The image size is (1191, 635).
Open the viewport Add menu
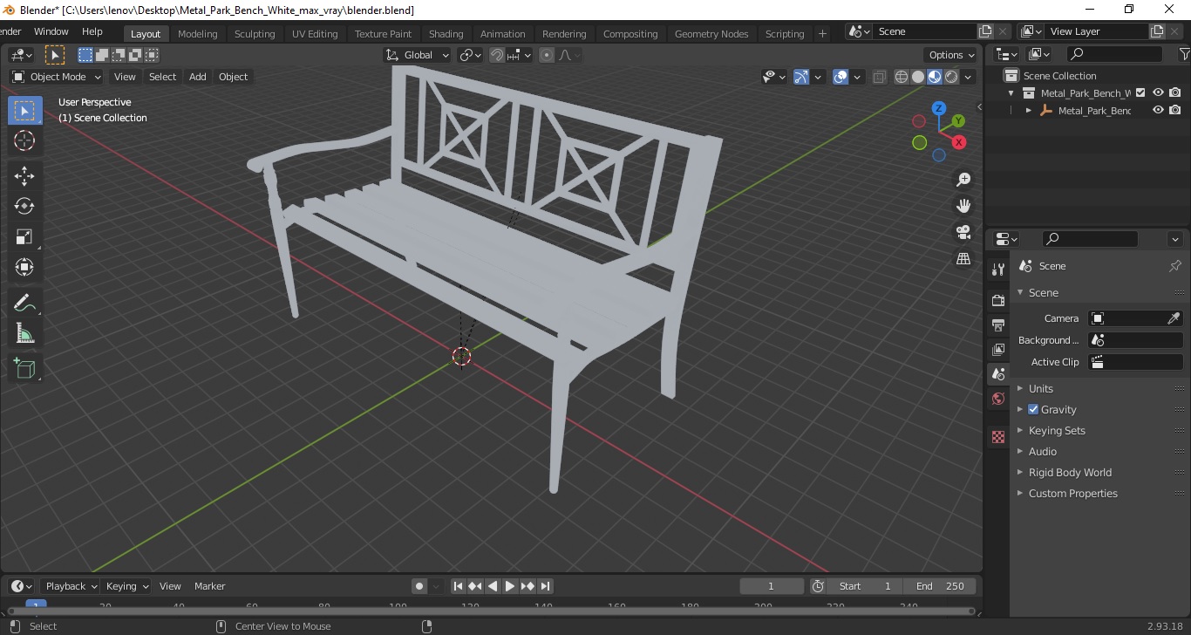click(198, 77)
